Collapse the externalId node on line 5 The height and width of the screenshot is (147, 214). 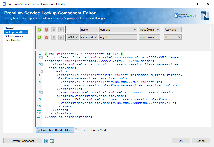pos(42,75)
